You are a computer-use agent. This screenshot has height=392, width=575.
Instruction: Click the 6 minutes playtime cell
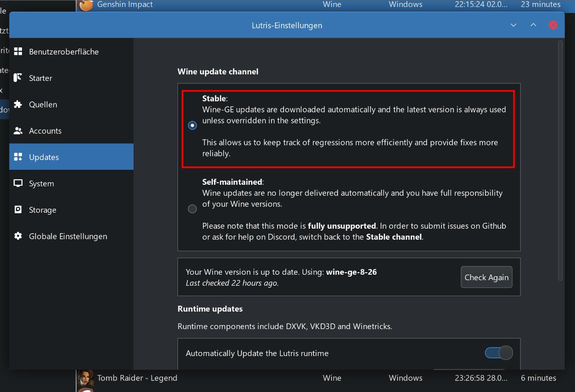click(538, 378)
